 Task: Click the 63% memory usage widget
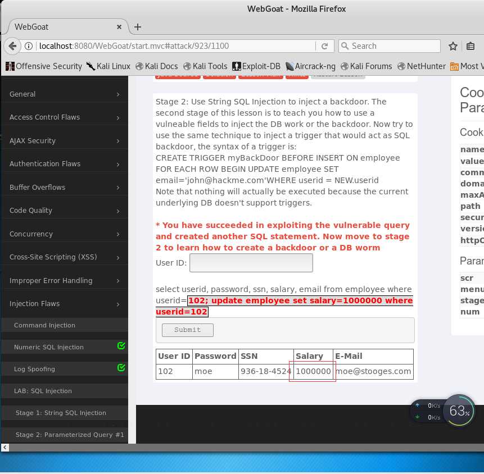[x=459, y=411]
